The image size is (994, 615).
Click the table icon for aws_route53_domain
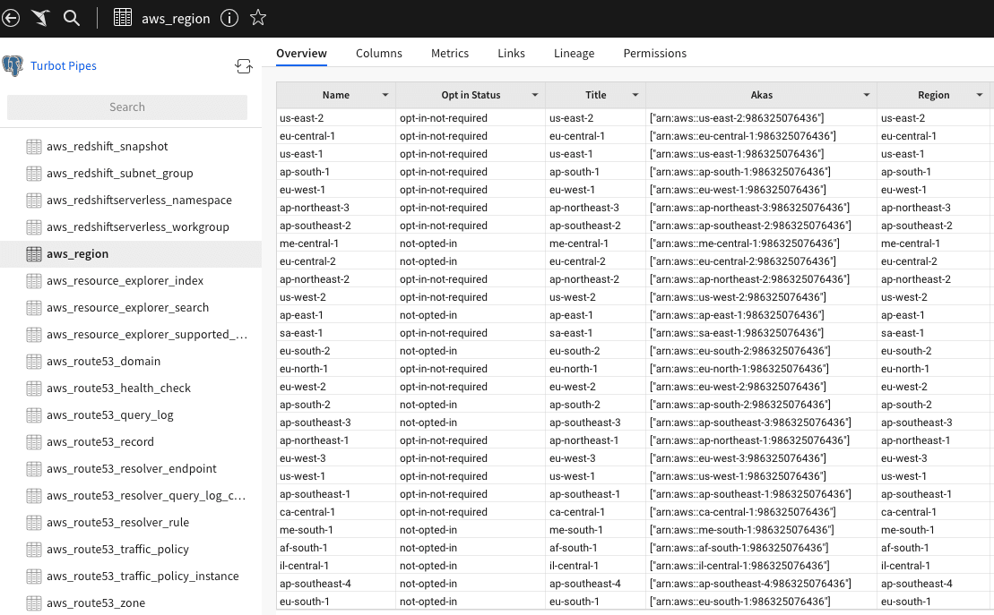[x=33, y=361]
